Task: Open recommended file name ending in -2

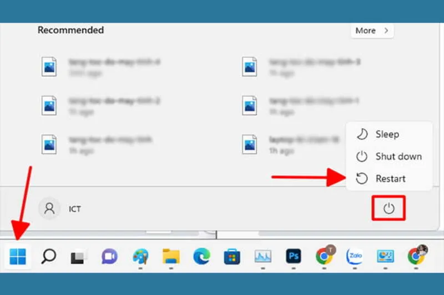Action: (100, 106)
